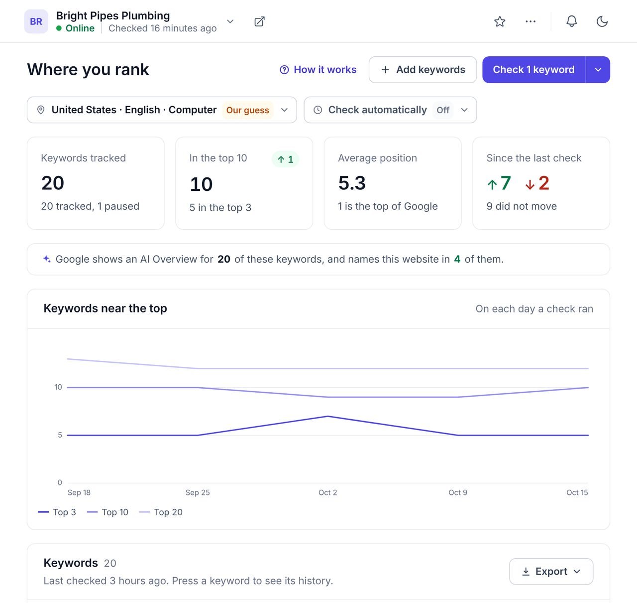Toggle Top 20 series in chart legend
This screenshot has width=637, height=603.
(161, 512)
